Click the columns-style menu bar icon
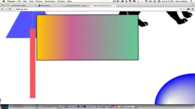Image resolution: width=195 pixels, height=109 pixels. [x=130, y=1]
